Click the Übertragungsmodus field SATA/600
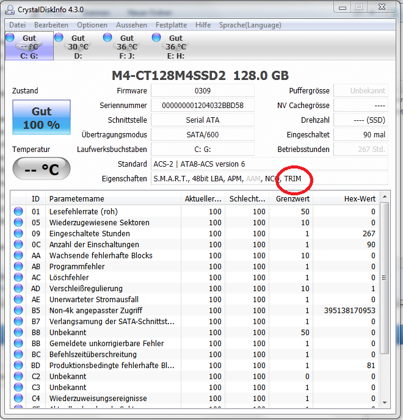The image size is (403, 420). tap(203, 134)
